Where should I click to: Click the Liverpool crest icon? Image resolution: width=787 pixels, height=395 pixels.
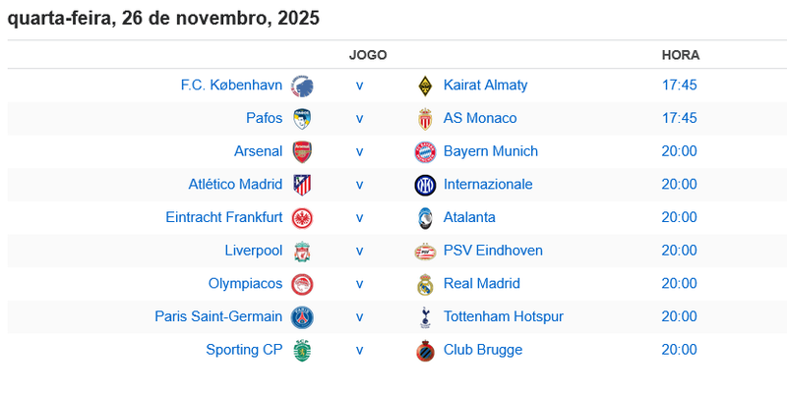pos(302,251)
